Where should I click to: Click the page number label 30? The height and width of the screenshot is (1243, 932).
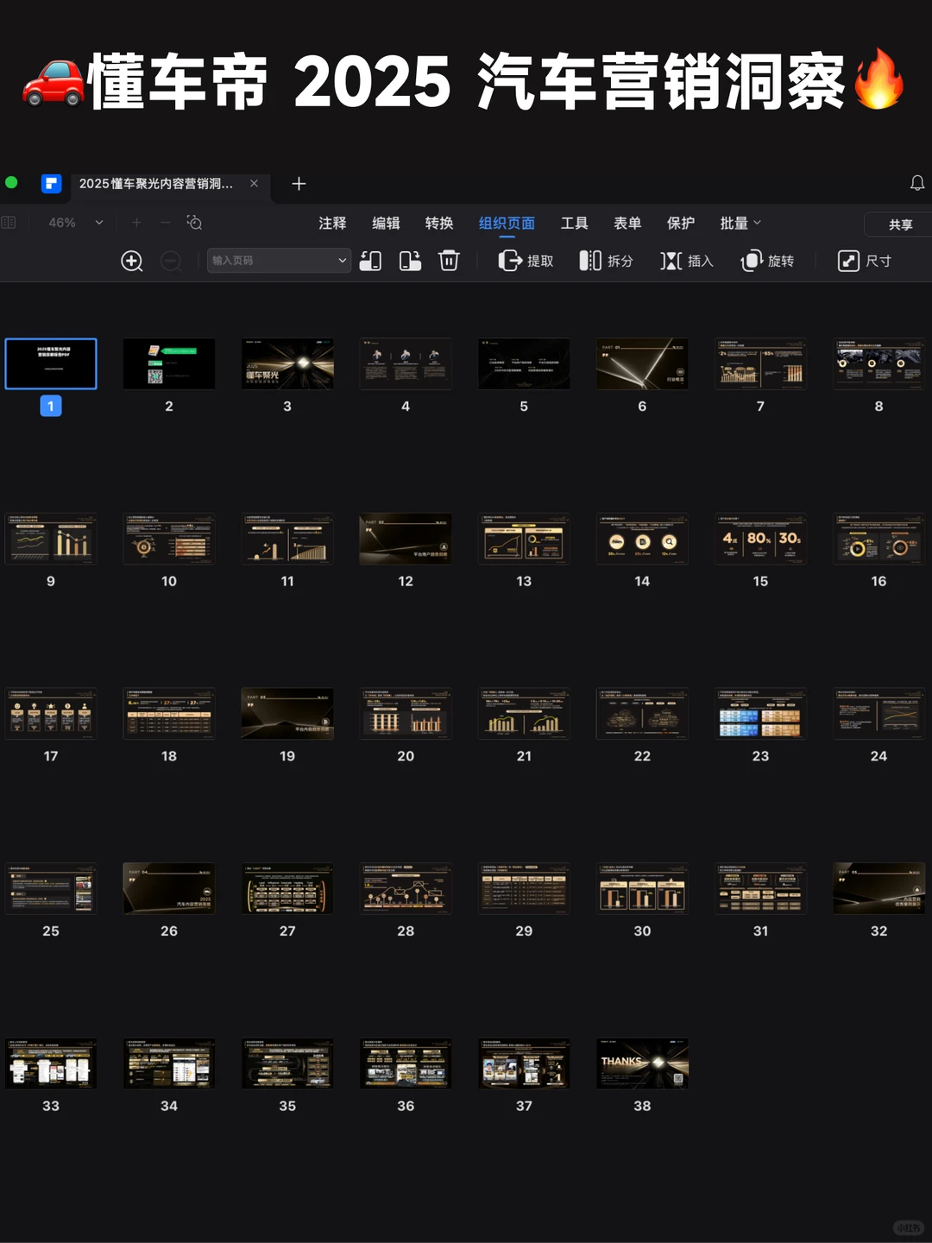(x=642, y=931)
